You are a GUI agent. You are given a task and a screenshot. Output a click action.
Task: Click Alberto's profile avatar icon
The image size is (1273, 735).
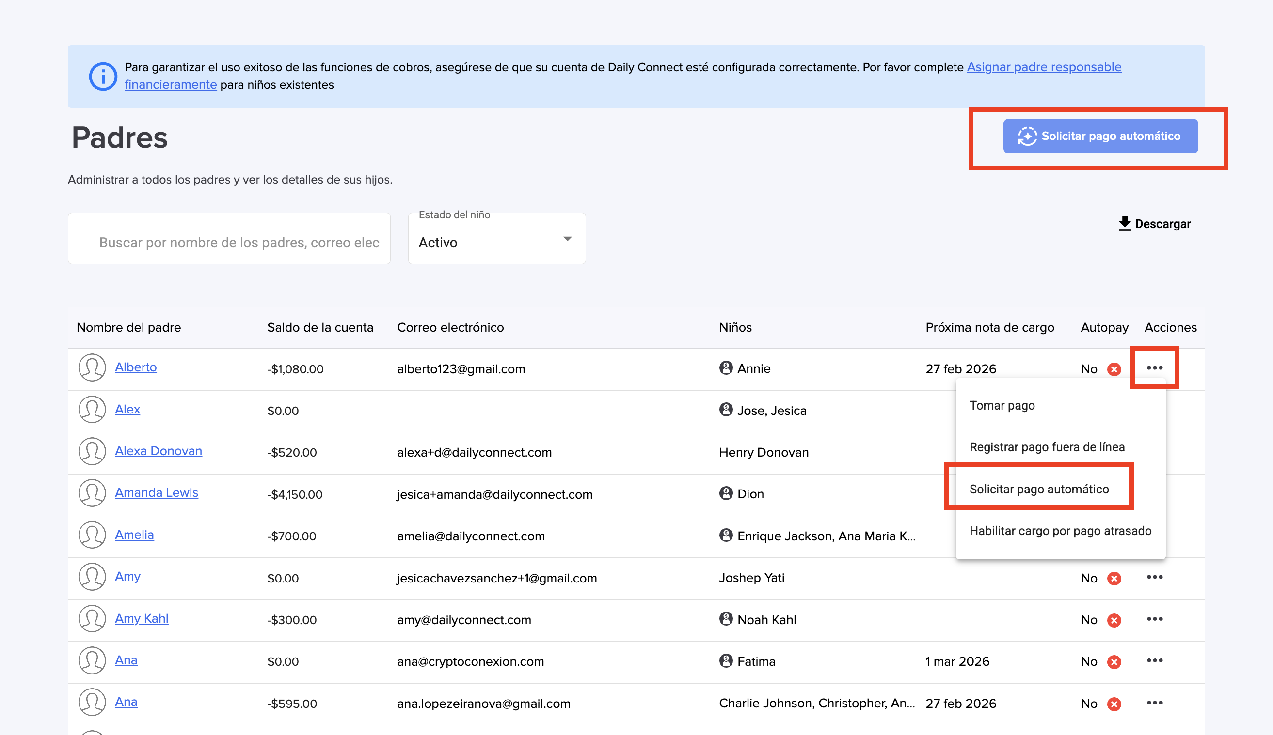click(92, 368)
